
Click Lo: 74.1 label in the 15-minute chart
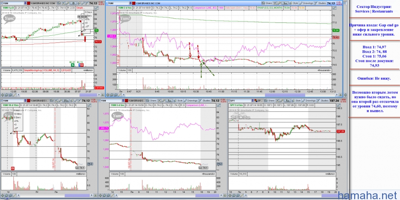click(80, 168)
